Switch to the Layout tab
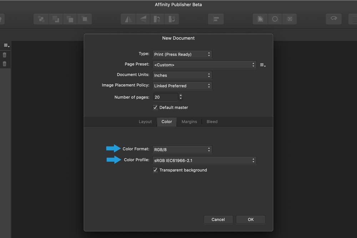The height and width of the screenshot is (238, 357). pyautogui.click(x=145, y=122)
